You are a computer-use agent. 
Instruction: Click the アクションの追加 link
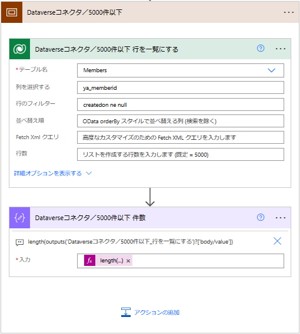click(x=156, y=312)
